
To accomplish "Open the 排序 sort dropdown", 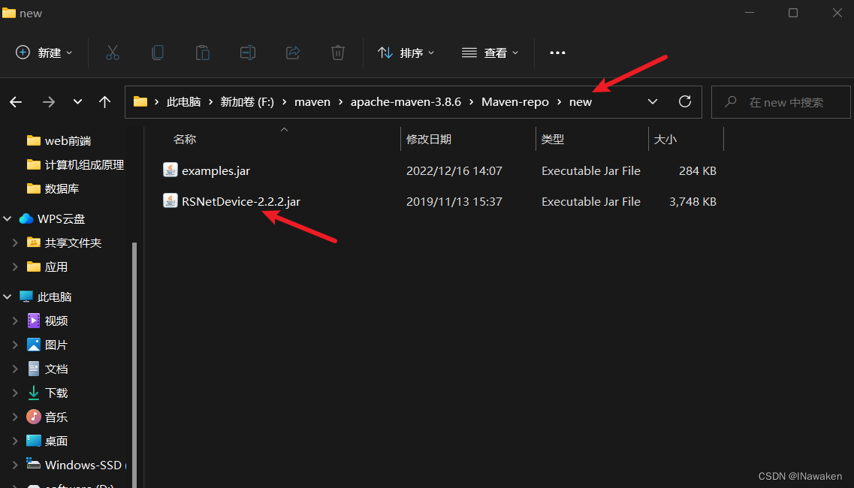I will click(x=406, y=53).
